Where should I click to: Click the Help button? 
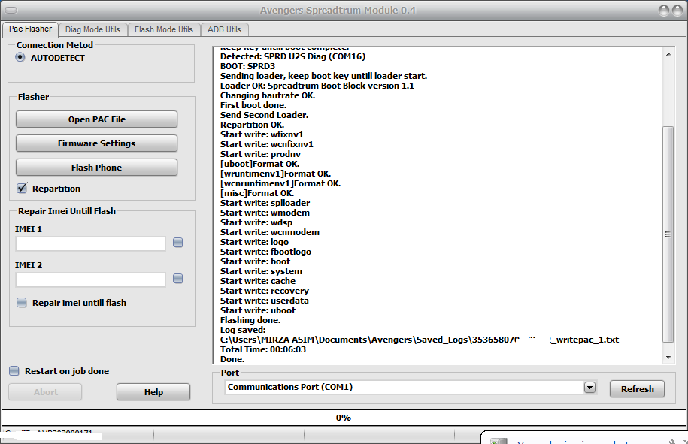coord(153,392)
